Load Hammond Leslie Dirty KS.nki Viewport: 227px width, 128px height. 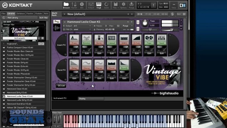click(24, 100)
